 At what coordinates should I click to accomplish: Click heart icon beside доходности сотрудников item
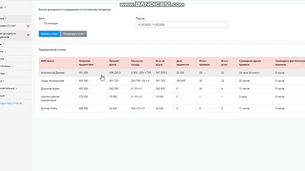[x=28, y=35]
